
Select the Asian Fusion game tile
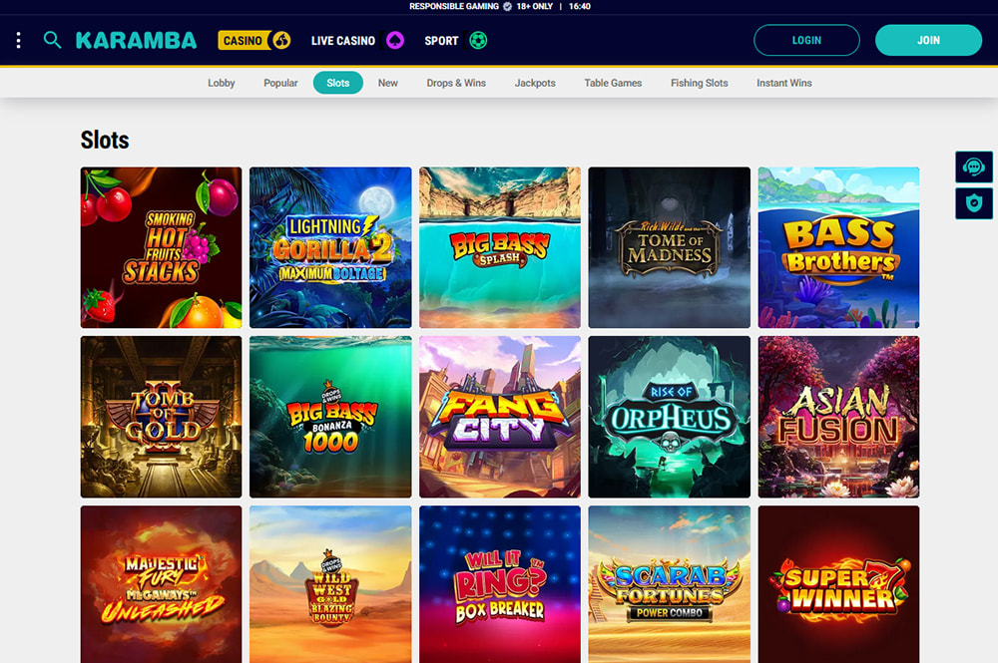(839, 417)
